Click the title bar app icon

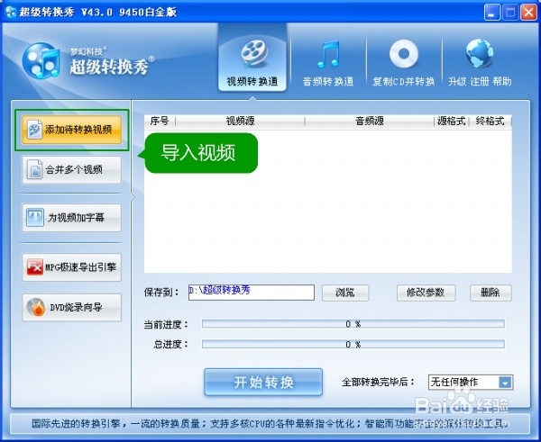point(11,12)
